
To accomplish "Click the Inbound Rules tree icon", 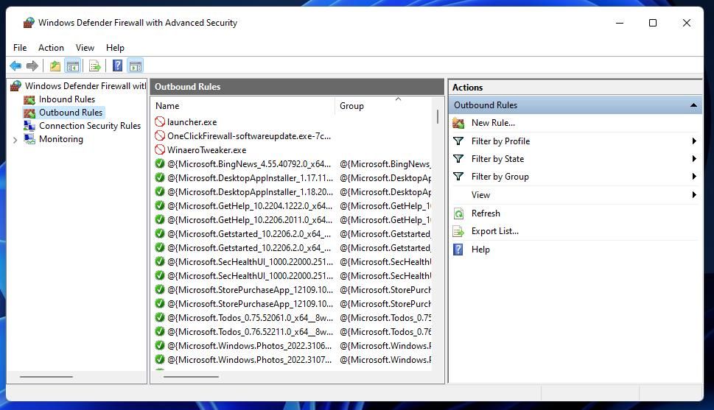I will 29,99.
